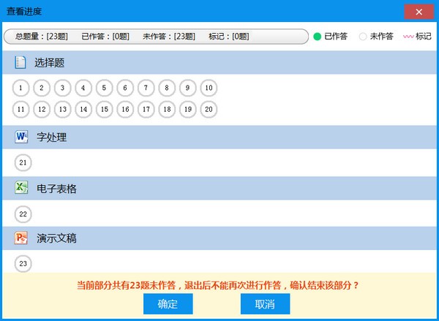Close the 查看进度 dialog window
The image size is (439, 321).
click(x=418, y=12)
